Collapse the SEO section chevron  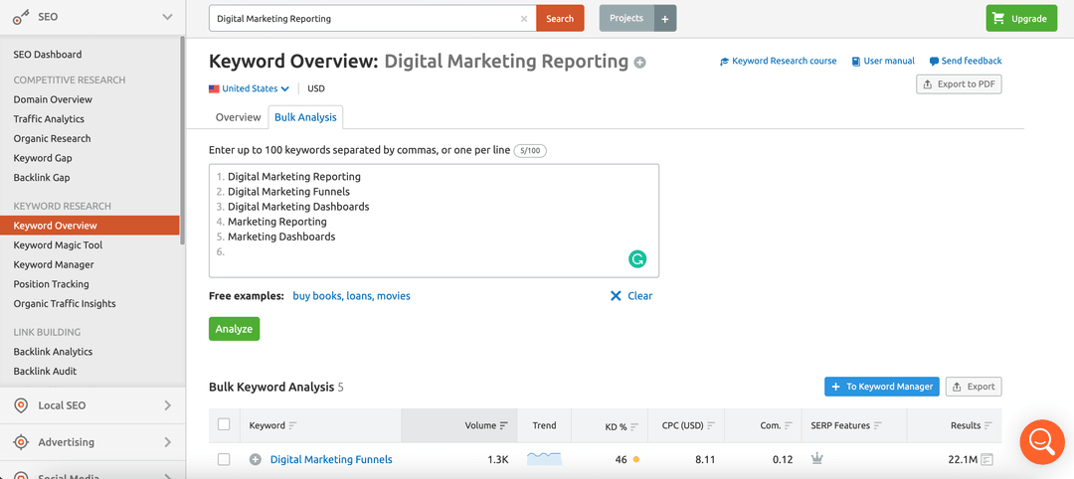(x=167, y=17)
